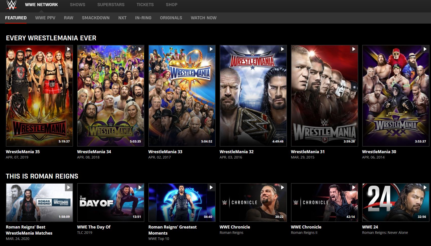The width and height of the screenshot is (431, 246).
Task: Select the 04:40 Roman Reigns' Greatest Moments thumbnail
Action: tap(182, 202)
